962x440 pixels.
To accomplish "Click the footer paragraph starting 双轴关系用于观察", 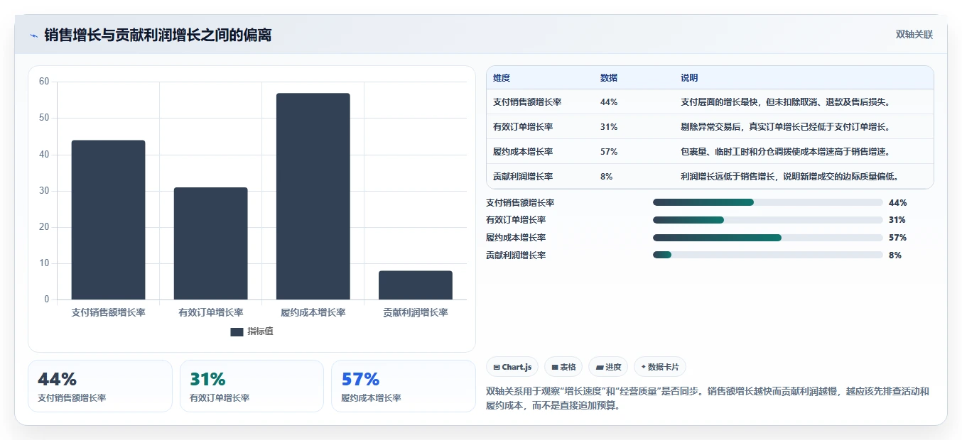I will (x=708, y=399).
